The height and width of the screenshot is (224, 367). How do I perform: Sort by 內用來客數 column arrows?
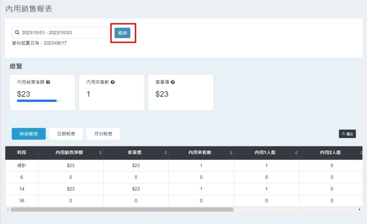coord(231,153)
